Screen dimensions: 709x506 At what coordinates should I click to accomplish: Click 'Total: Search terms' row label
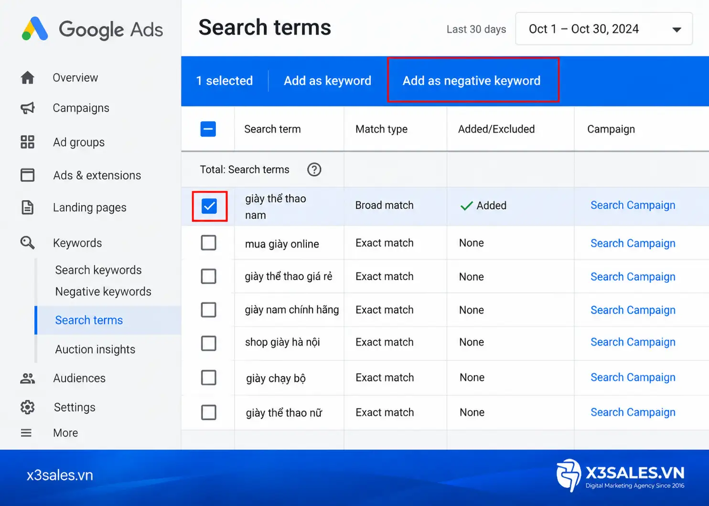pyautogui.click(x=245, y=169)
